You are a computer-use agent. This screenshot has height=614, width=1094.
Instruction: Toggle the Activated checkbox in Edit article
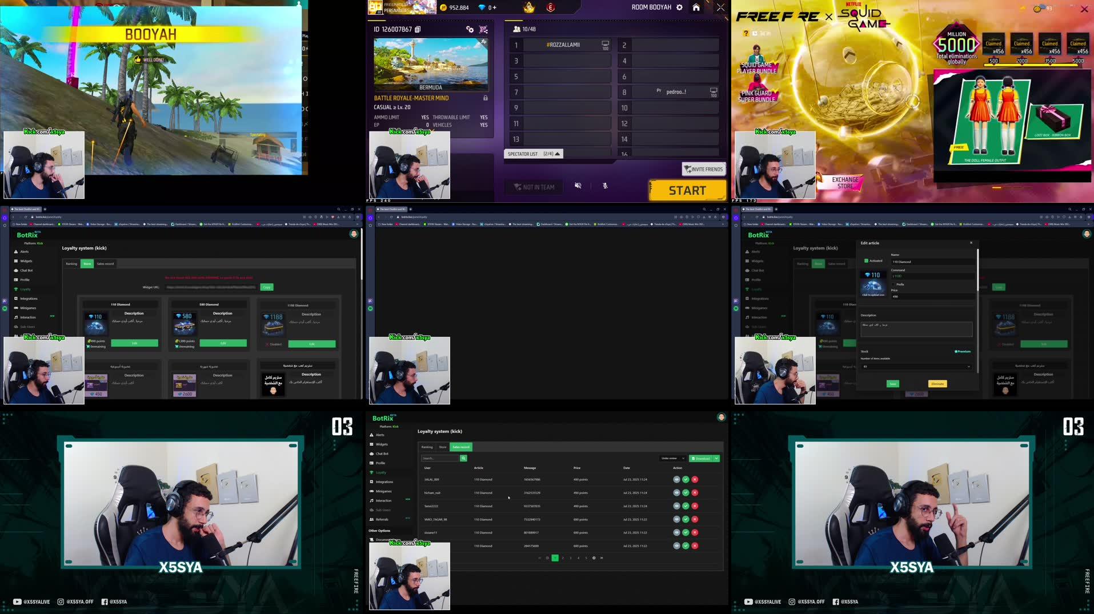pos(866,260)
